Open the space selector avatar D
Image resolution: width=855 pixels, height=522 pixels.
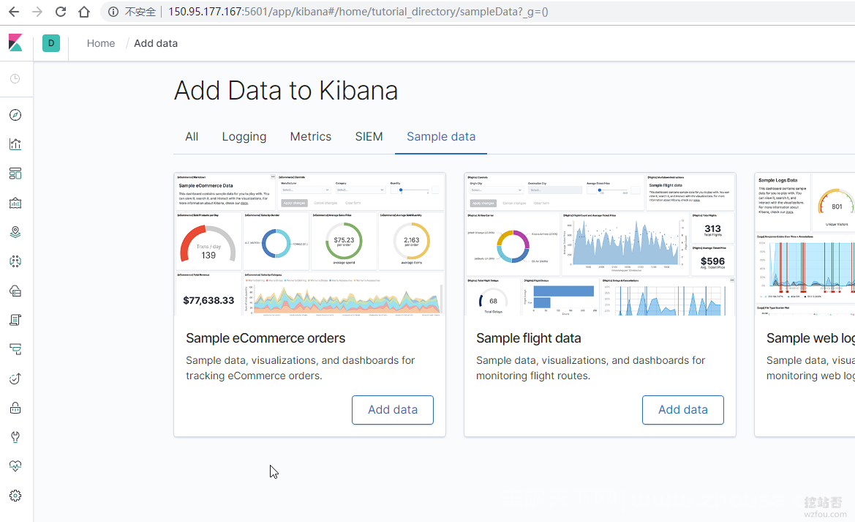[51, 43]
